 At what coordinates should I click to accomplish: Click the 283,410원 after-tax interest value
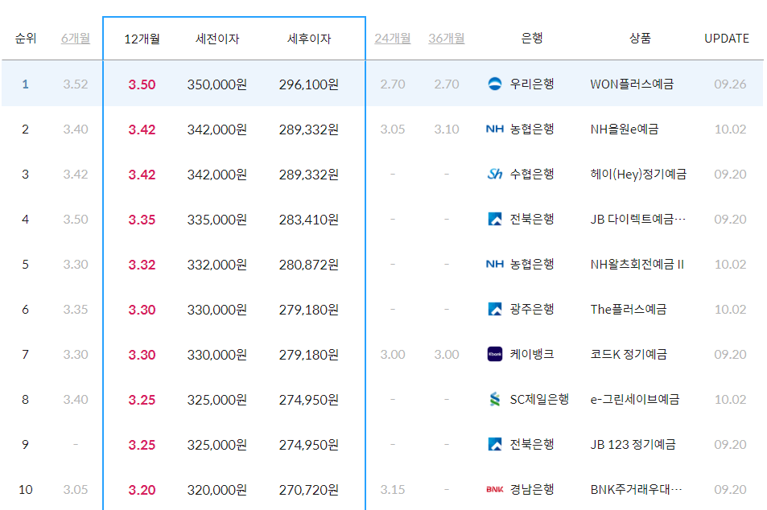point(309,220)
